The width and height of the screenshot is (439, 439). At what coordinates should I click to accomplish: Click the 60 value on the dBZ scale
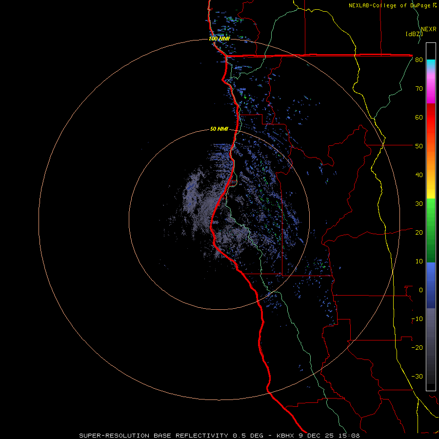pyautogui.click(x=419, y=117)
